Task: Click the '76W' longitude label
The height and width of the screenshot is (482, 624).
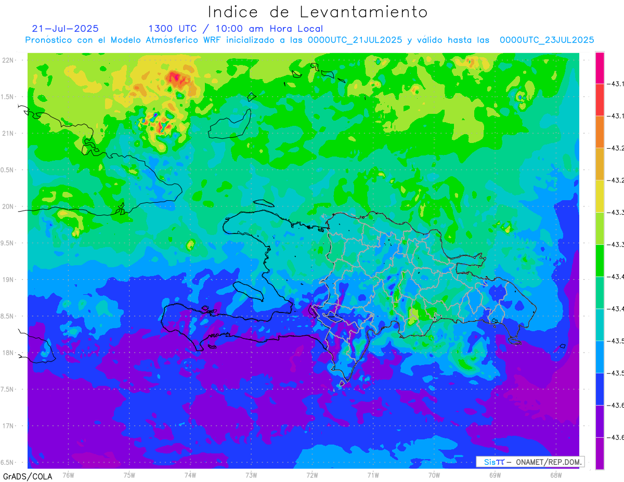Action: [x=68, y=475]
